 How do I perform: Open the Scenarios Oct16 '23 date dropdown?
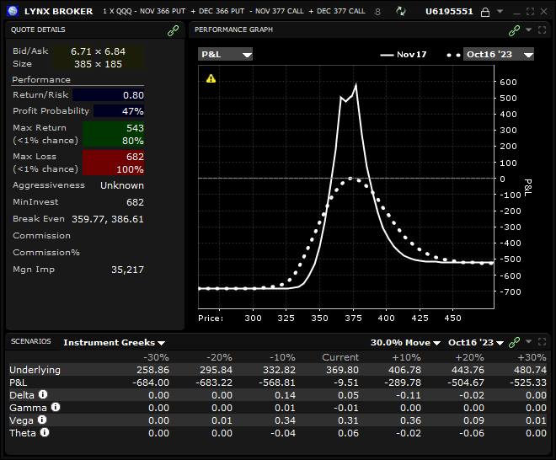pos(476,343)
